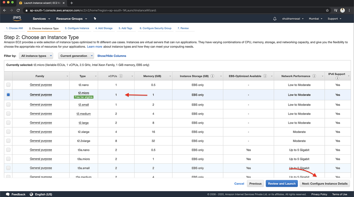Click Review and Launch

tap(282, 184)
